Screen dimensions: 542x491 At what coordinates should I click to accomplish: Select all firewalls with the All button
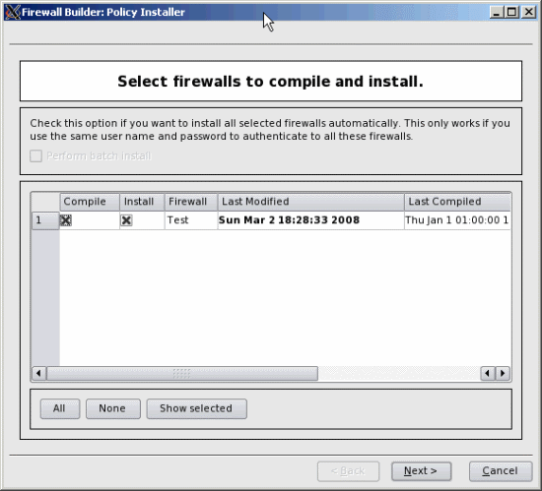coord(60,409)
